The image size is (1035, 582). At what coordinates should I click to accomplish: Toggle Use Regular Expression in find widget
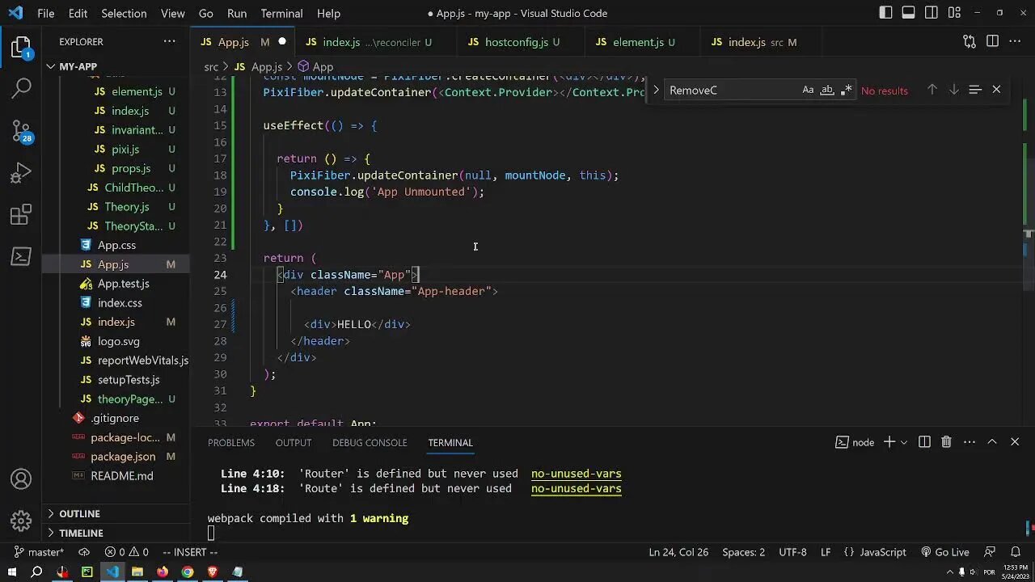click(x=846, y=90)
